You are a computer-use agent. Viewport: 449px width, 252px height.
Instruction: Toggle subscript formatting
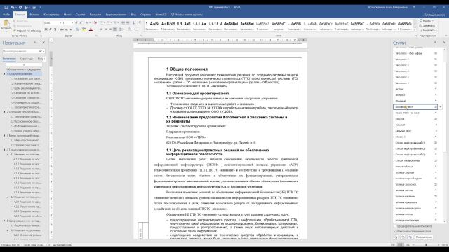(x=66, y=29)
